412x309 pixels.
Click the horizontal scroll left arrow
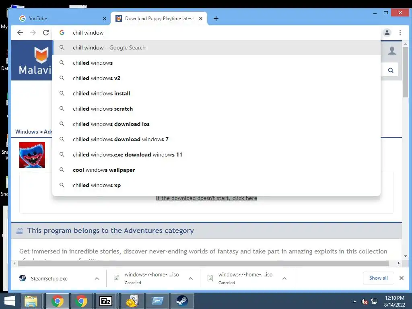pyautogui.click(x=14, y=263)
